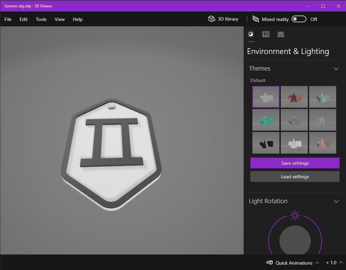The image size is (346, 270).
Task: Open the Edit menu
Action: [x=23, y=19]
